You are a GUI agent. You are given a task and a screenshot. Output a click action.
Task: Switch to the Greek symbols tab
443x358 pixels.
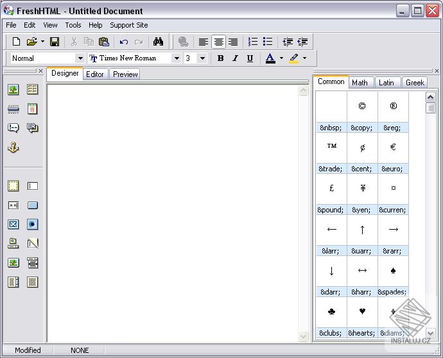(x=415, y=83)
